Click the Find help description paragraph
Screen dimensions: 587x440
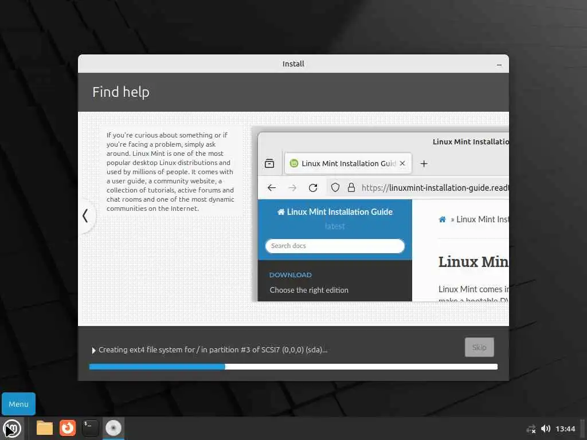tap(170, 172)
